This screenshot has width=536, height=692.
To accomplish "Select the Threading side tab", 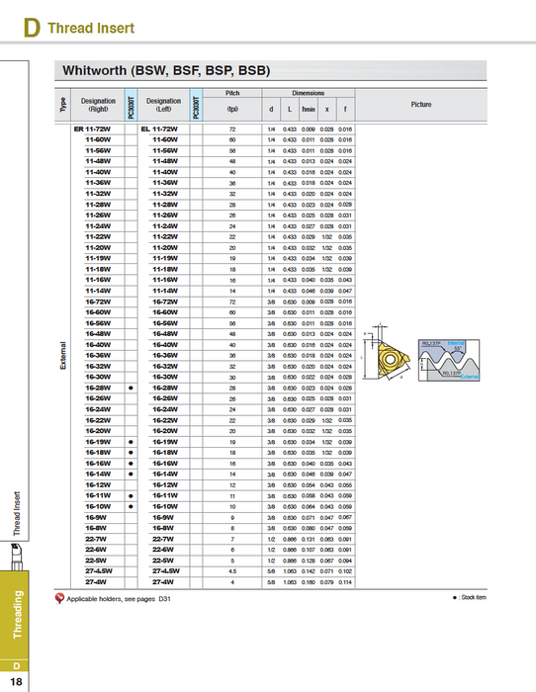I will pyautogui.click(x=15, y=614).
